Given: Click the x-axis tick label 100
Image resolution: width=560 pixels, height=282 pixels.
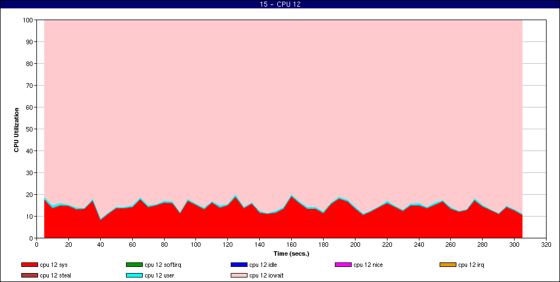Looking at the screenshot, I should 195,245.
